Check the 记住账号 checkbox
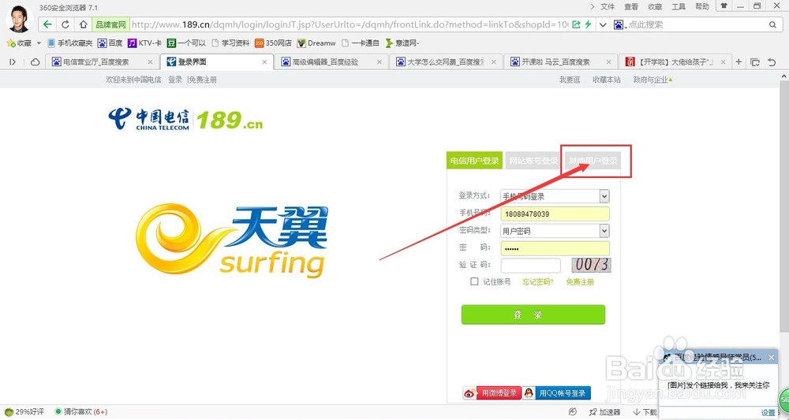This screenshot has width=789, height=420. [474, 281]
